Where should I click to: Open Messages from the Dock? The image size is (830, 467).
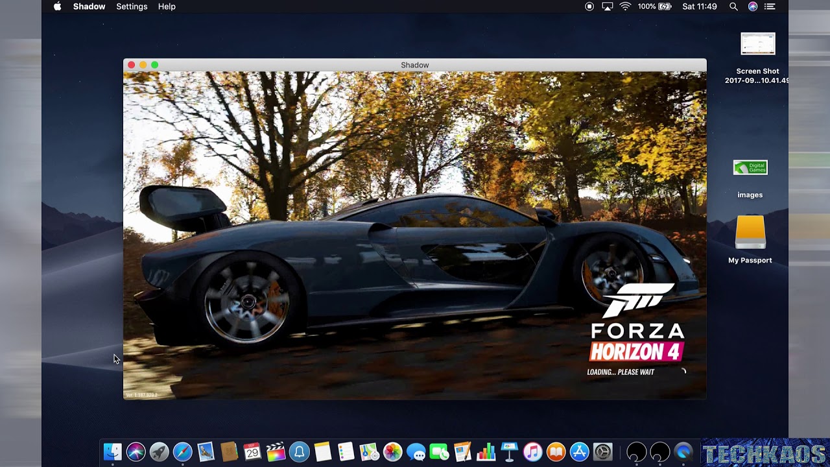(416, 452)
